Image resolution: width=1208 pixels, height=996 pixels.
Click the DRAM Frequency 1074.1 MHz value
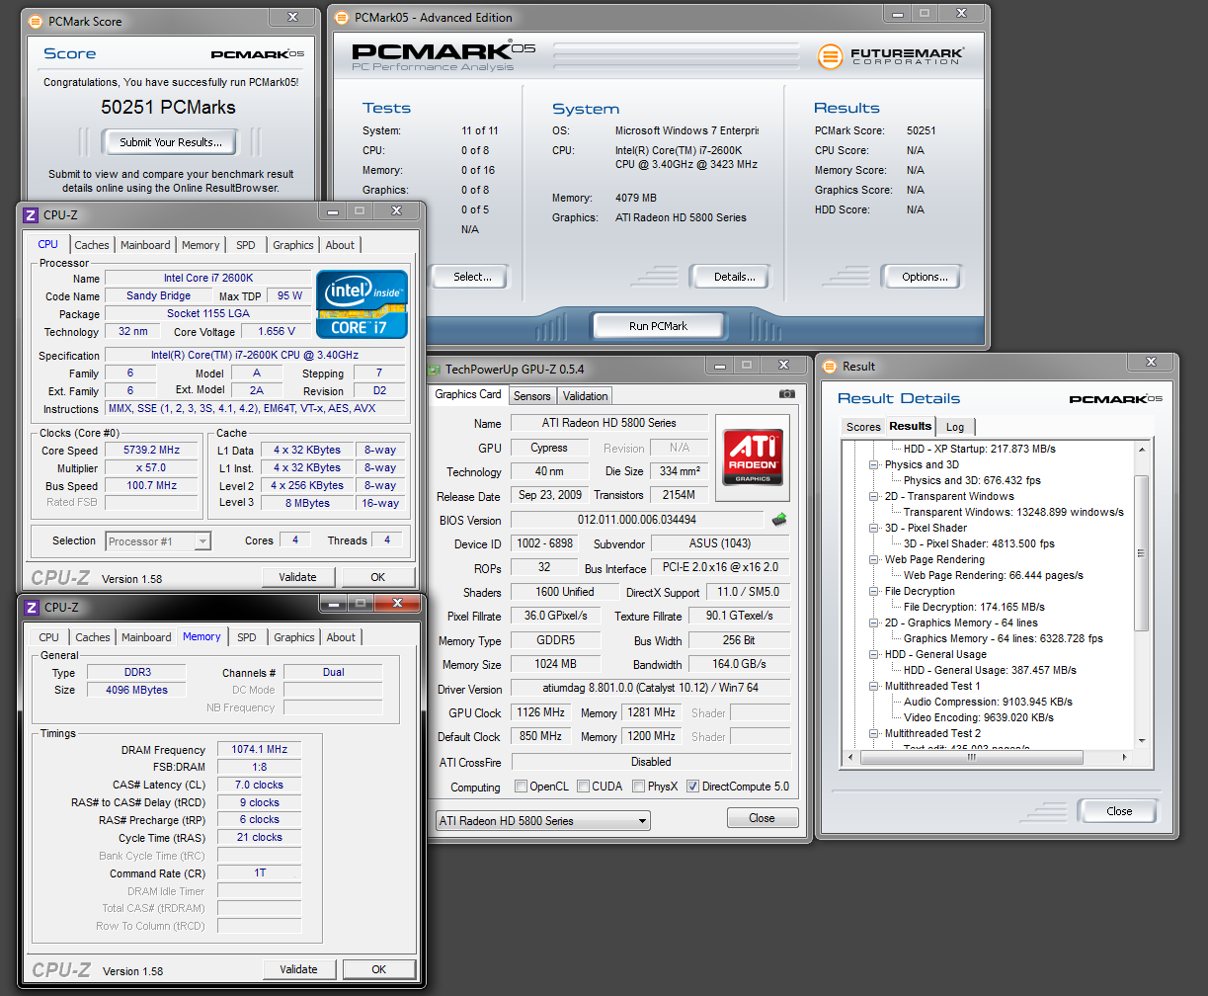[259, 750]
